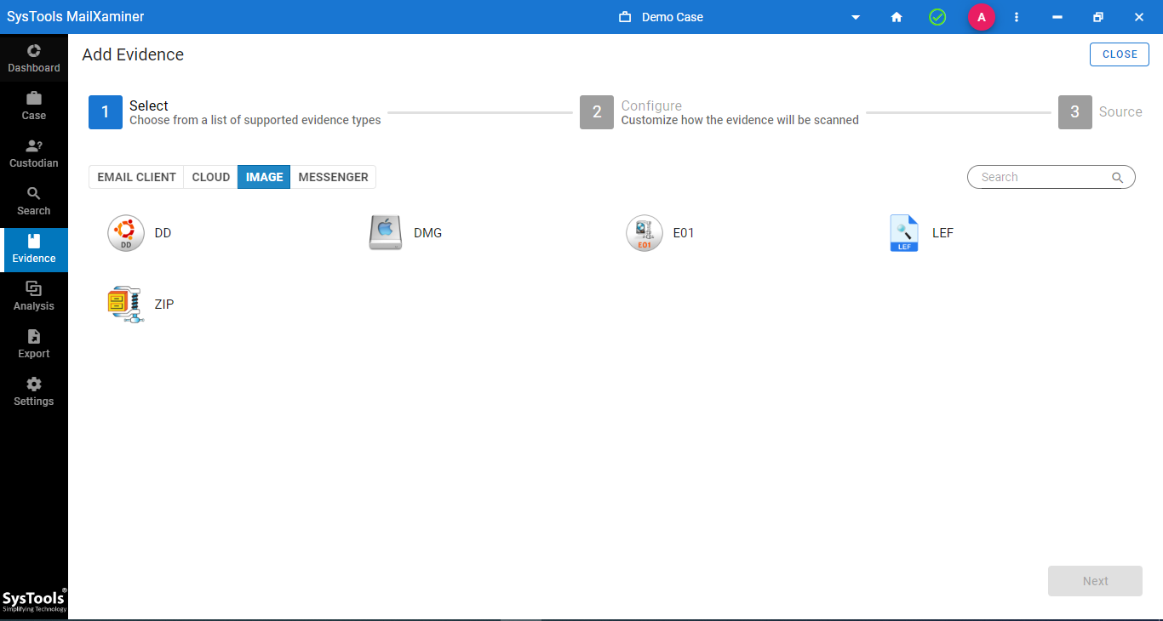This screenshot has width=1163, height=621.
Task: Click the ZIP label text
Action: coord(163,305)
